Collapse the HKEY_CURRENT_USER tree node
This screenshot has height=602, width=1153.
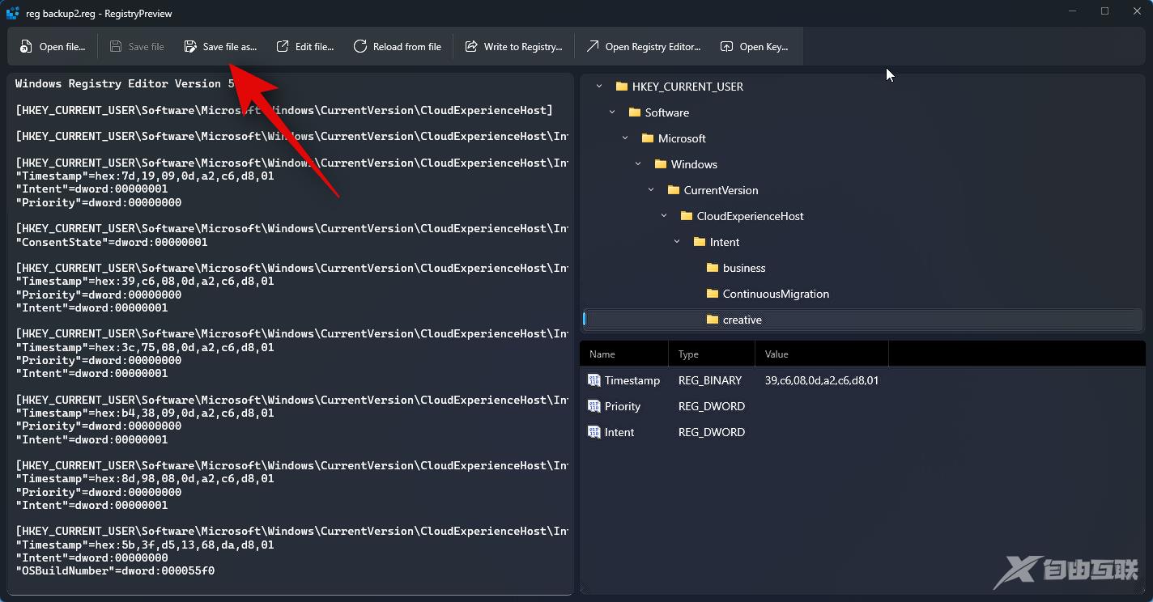pos(599,87)
